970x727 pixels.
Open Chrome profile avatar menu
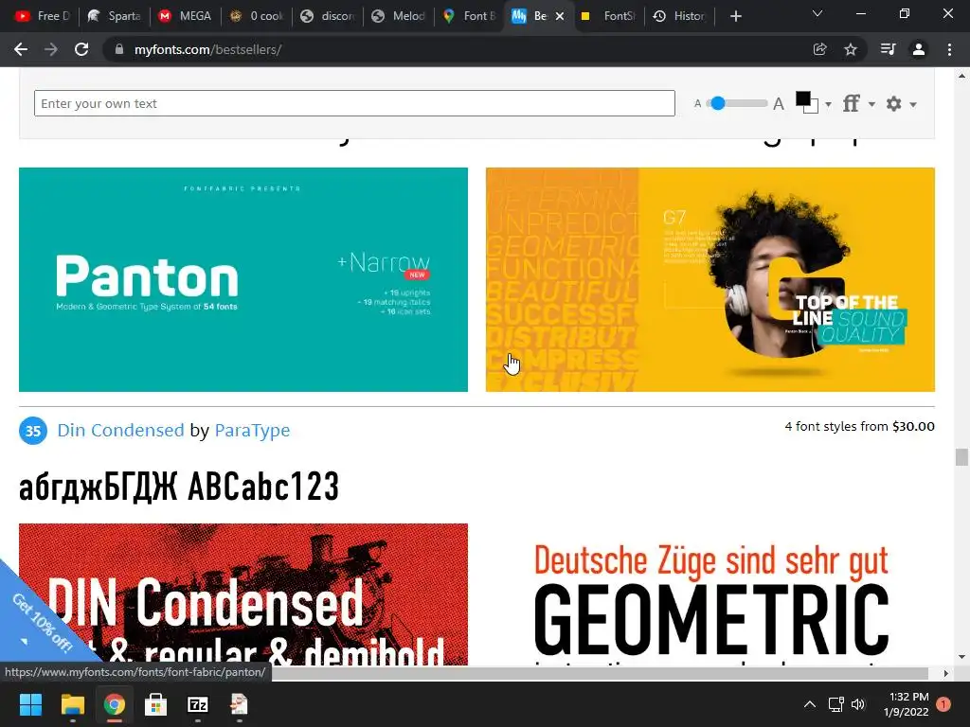pyautogui.click(x=919, y=49)
